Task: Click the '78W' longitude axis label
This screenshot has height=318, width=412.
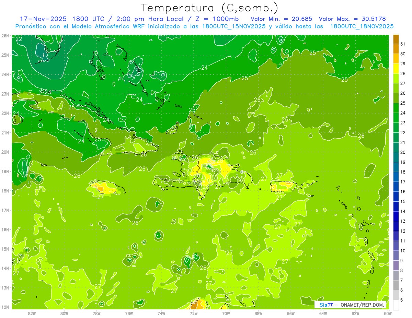Action: [96, 313]
